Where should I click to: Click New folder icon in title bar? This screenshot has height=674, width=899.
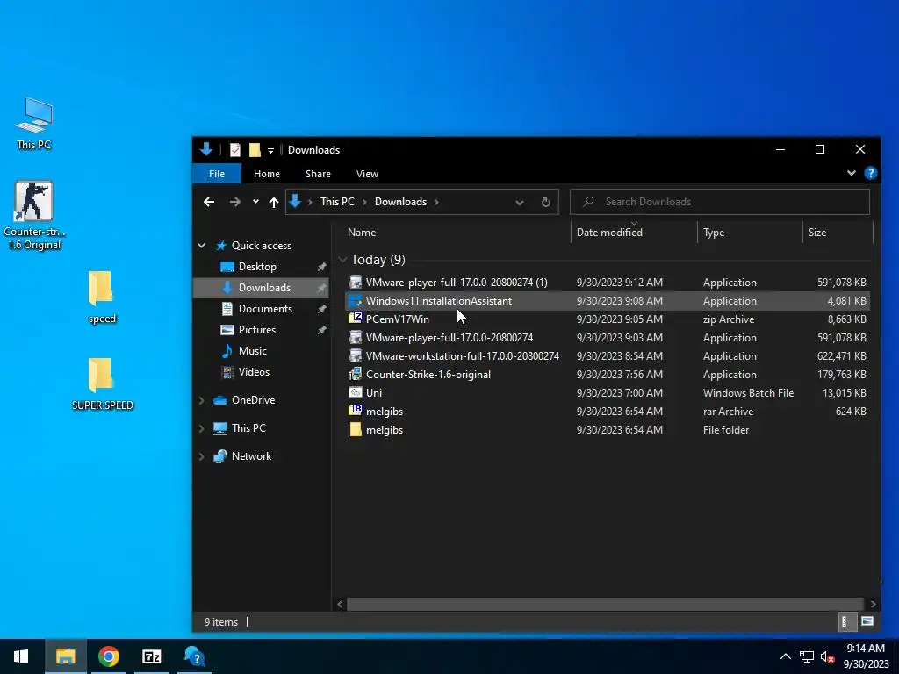click(x=255, y=149)
